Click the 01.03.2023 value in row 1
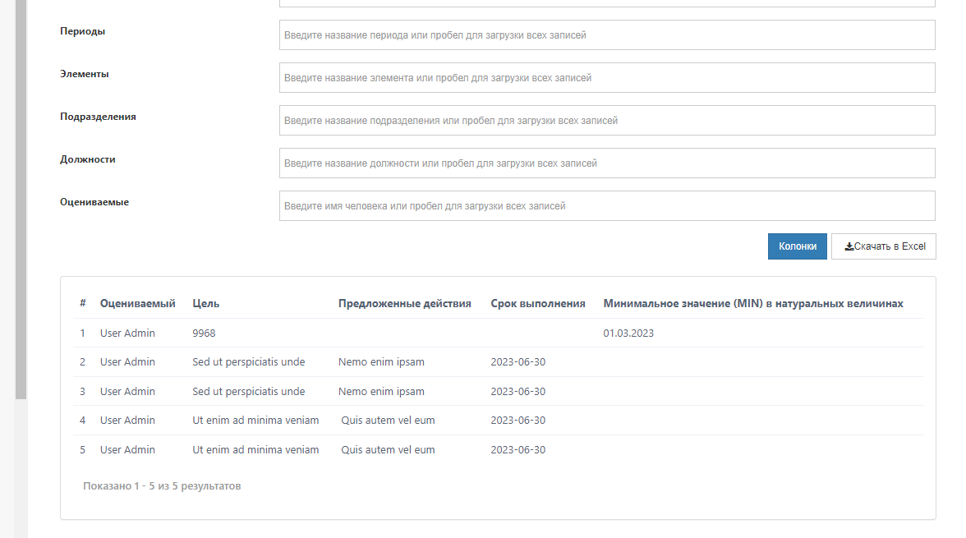This screenshot has height=538, width=966. (628, 333)
